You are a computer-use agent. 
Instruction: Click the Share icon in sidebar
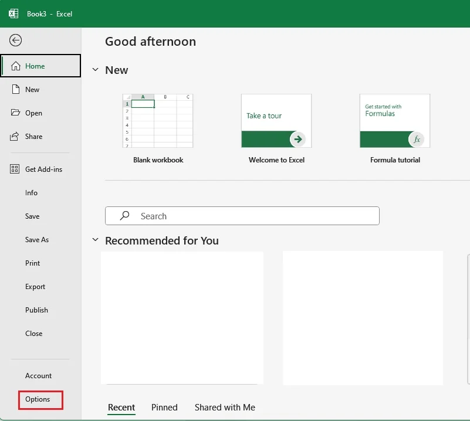pos(16,137)
